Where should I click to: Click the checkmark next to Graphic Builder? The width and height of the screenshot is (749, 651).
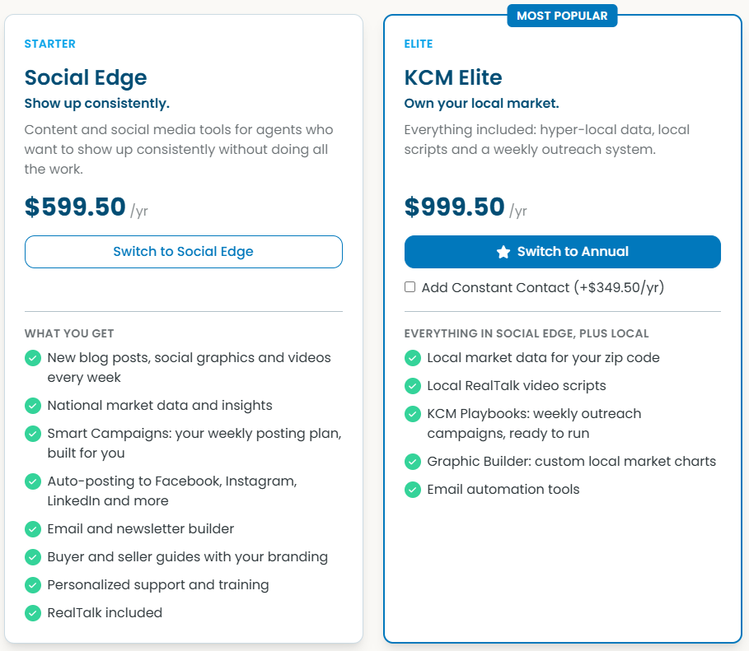(413, 462)
